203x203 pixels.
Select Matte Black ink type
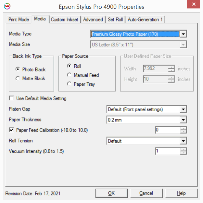pyautogui.click(x=18, y=79)
